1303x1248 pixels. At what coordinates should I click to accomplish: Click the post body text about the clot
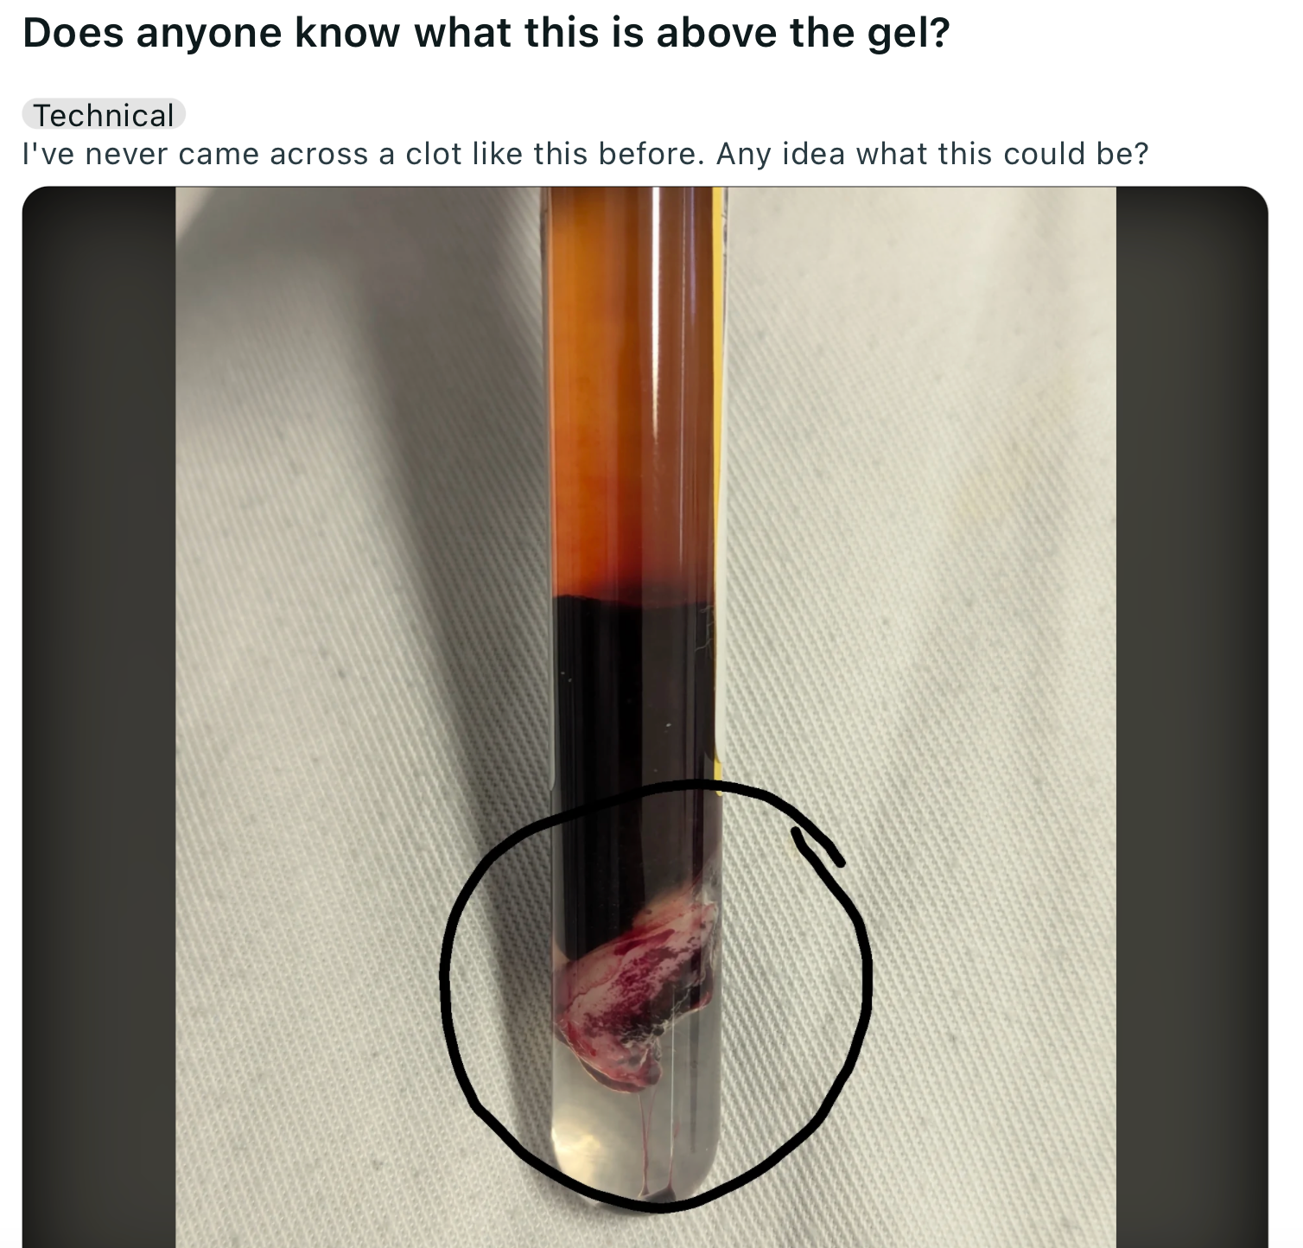tap(586, 154)
